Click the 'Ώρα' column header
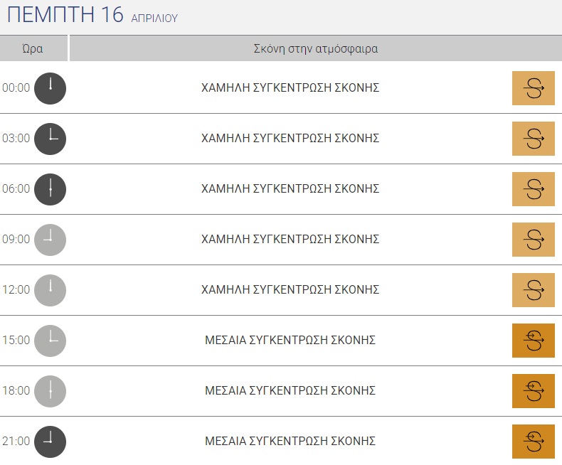 [x=33, y=49]
